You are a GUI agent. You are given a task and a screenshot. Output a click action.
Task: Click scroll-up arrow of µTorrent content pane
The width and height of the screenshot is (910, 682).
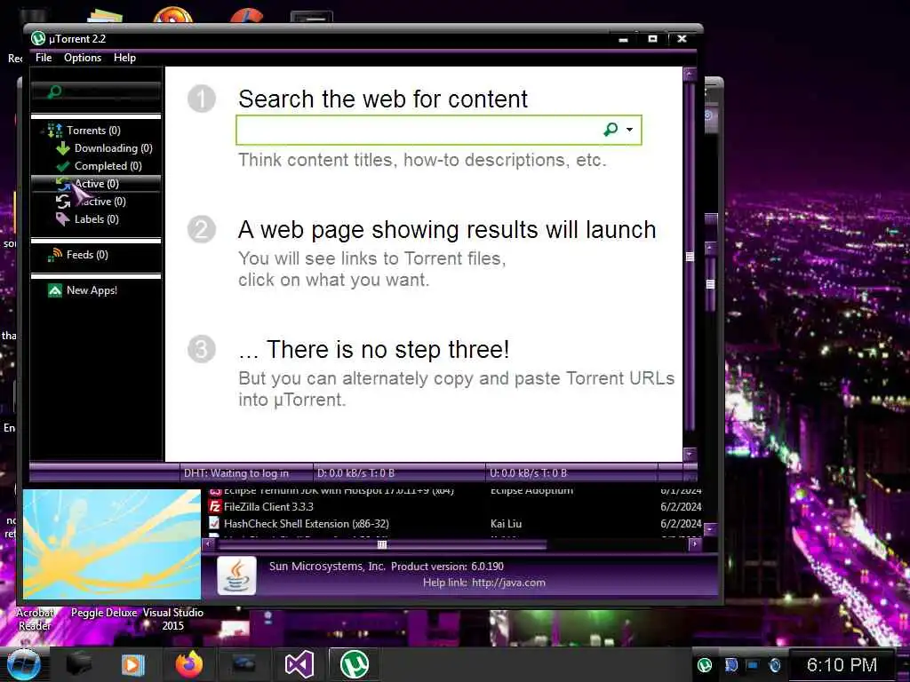(690, 74)
